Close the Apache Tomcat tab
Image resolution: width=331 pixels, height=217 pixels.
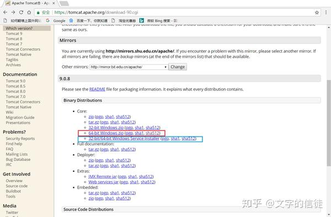coord(54,3)
